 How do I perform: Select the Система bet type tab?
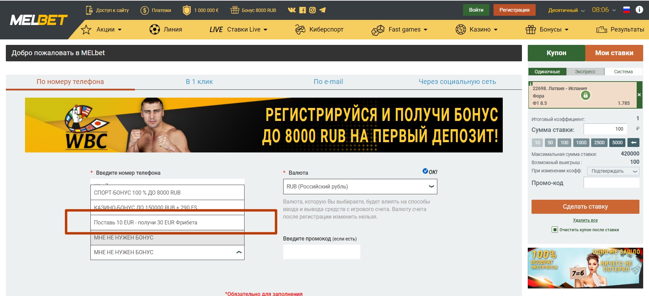pyautogui.click(x=623, y=72)
